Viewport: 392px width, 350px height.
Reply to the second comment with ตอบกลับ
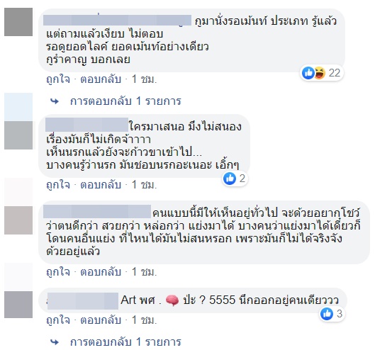tap(101, 185)
